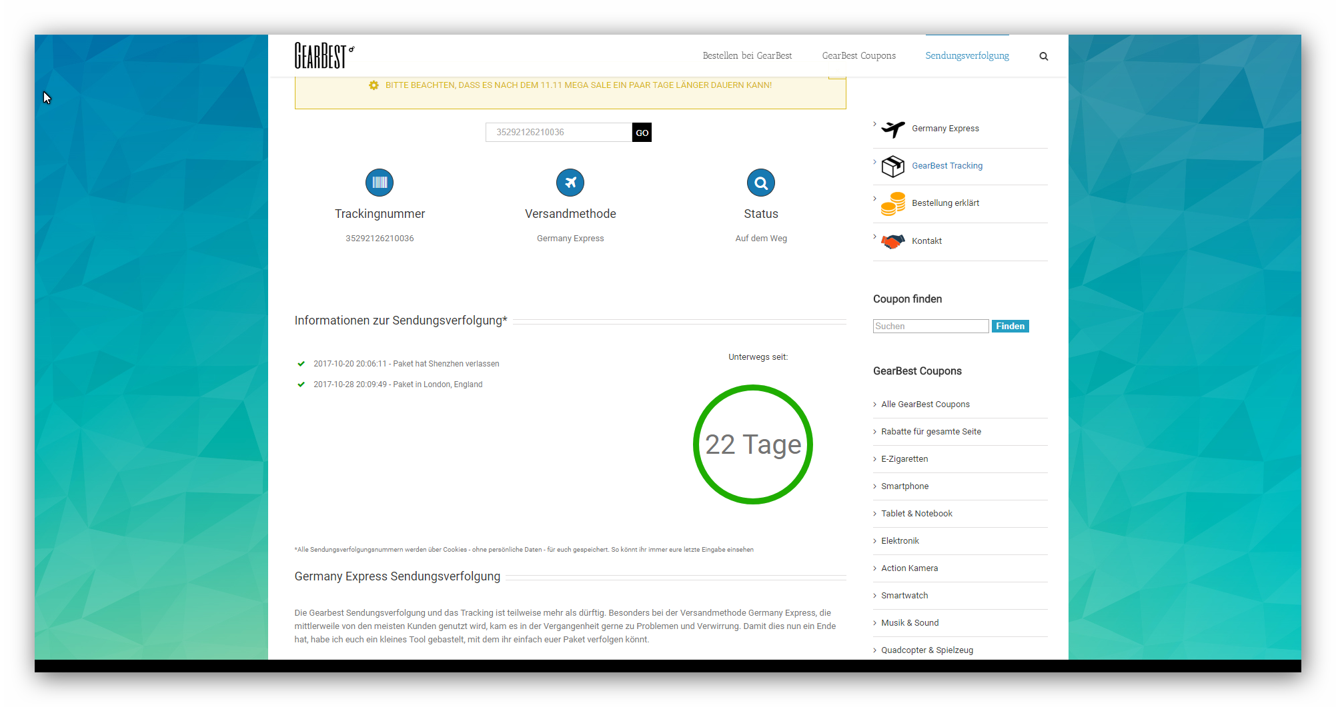The image size is (1336, 707).
Task: Click the GearBest logo in the header
Action: point(324,55)
